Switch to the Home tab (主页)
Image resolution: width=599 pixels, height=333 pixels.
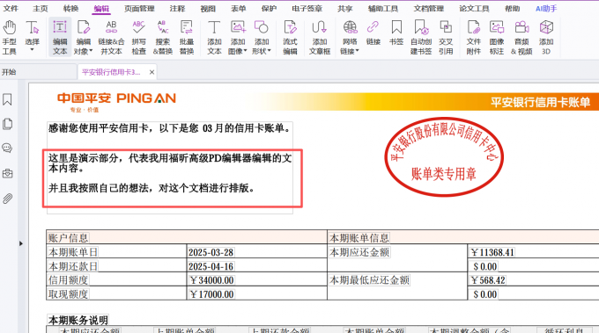click(41, 9)
